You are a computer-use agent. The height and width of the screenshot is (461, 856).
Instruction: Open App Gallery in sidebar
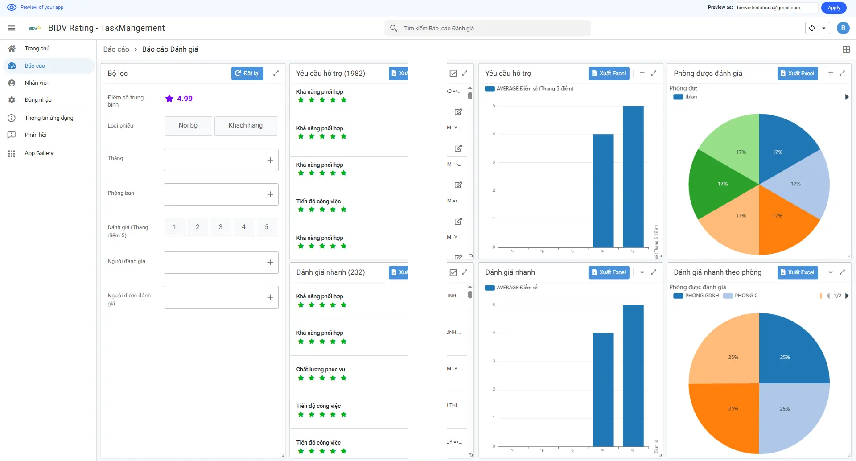pyautogui.click(x=48, y=153)
